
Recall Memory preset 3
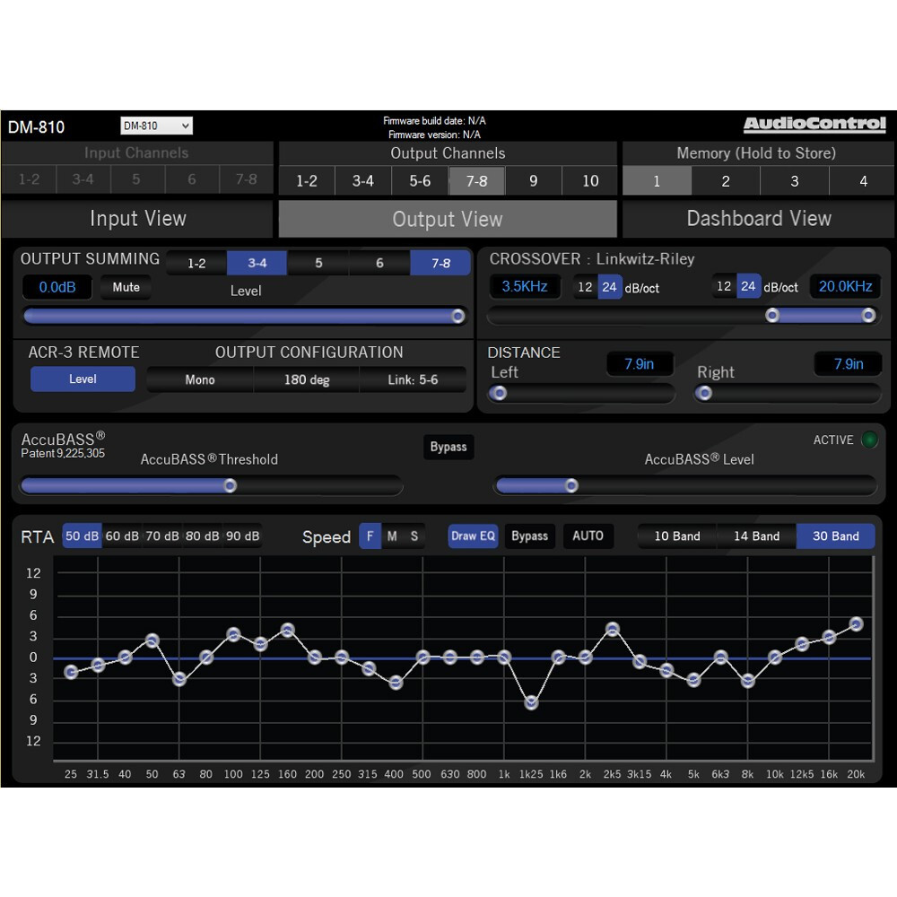pos(795,181)
